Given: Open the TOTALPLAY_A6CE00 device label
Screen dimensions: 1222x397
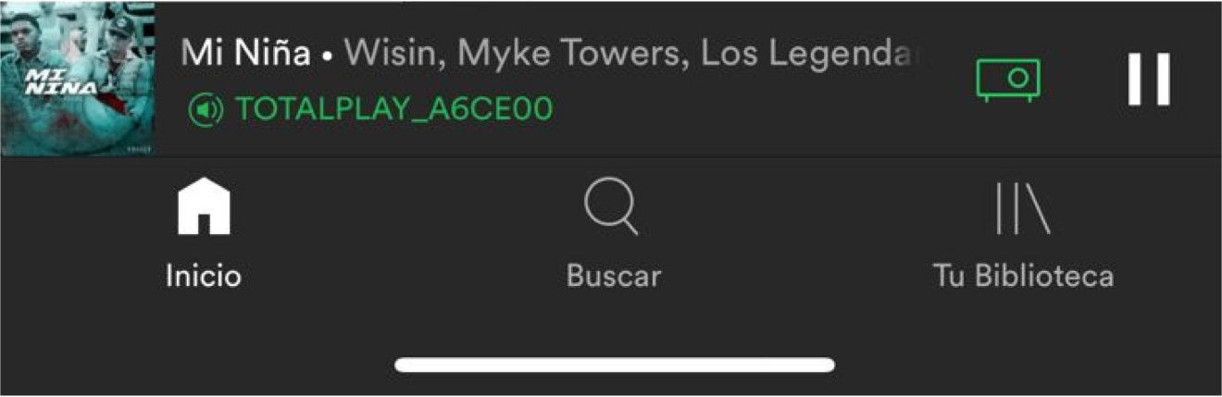Looking at the screenshot, I should [x=394, y=110].
